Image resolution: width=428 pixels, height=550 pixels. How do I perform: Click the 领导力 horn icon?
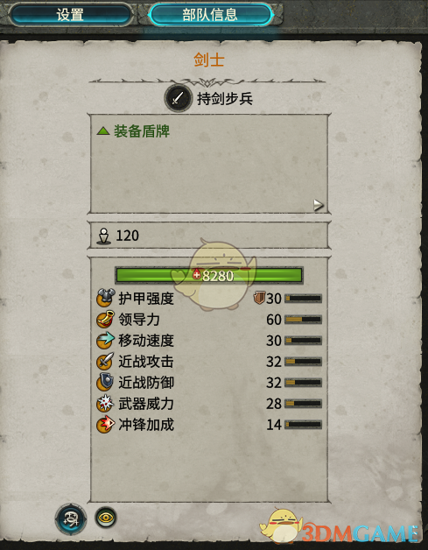pos(106,319)
